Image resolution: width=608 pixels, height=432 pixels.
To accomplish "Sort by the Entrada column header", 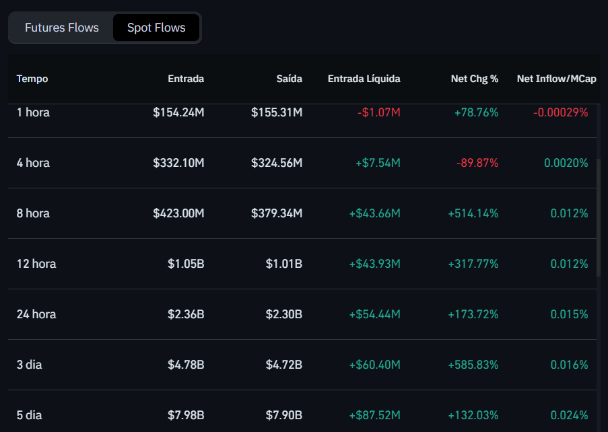I will (x=186, y=78).
